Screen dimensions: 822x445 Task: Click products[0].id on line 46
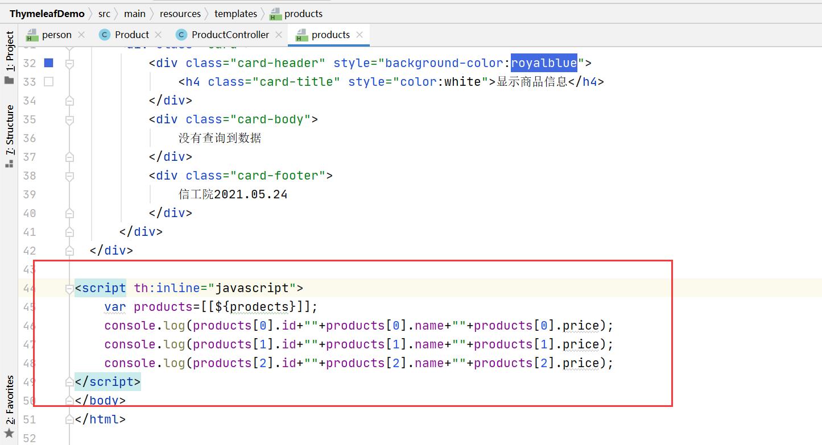245,326
